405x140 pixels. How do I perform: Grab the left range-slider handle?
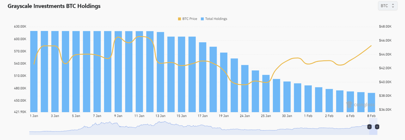pyautogui.click(x=370, y=127)
